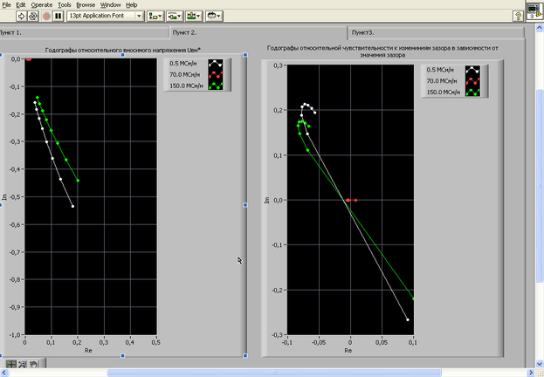Switch to the Пункт 2. tab
Image resolution: width=544 pixels, height=377 pixels.
(258, 32)
